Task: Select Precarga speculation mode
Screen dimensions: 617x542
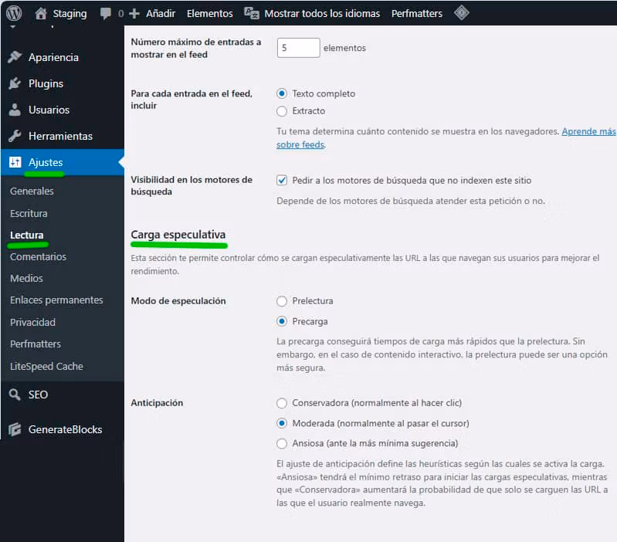Action: click(282, 321)
